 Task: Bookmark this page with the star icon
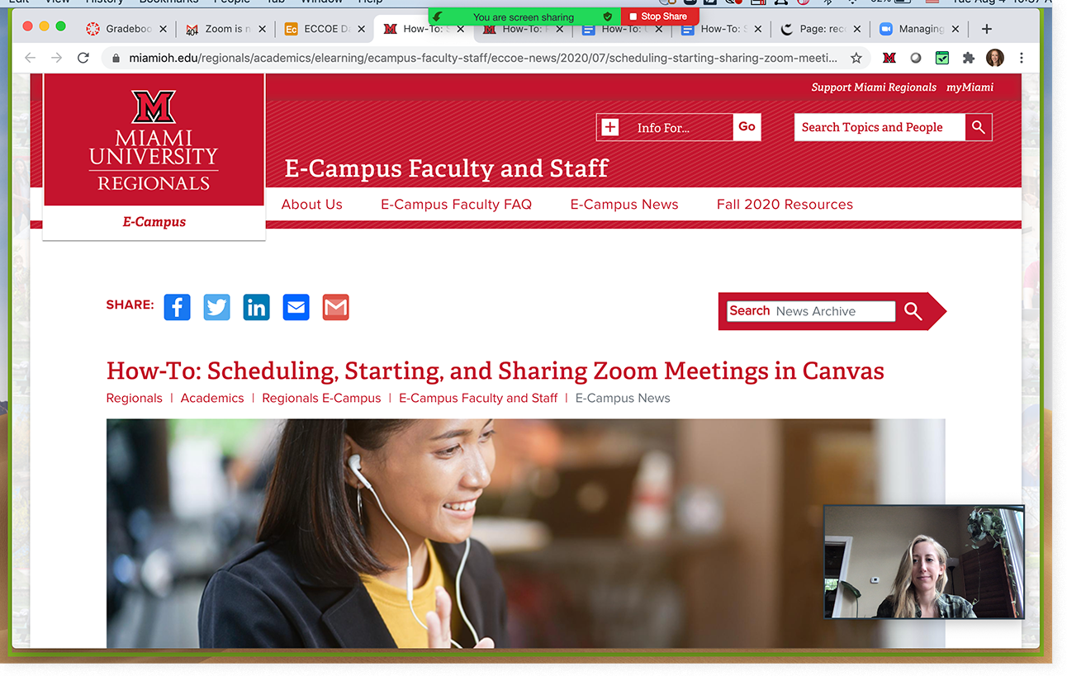pos(856,58)
